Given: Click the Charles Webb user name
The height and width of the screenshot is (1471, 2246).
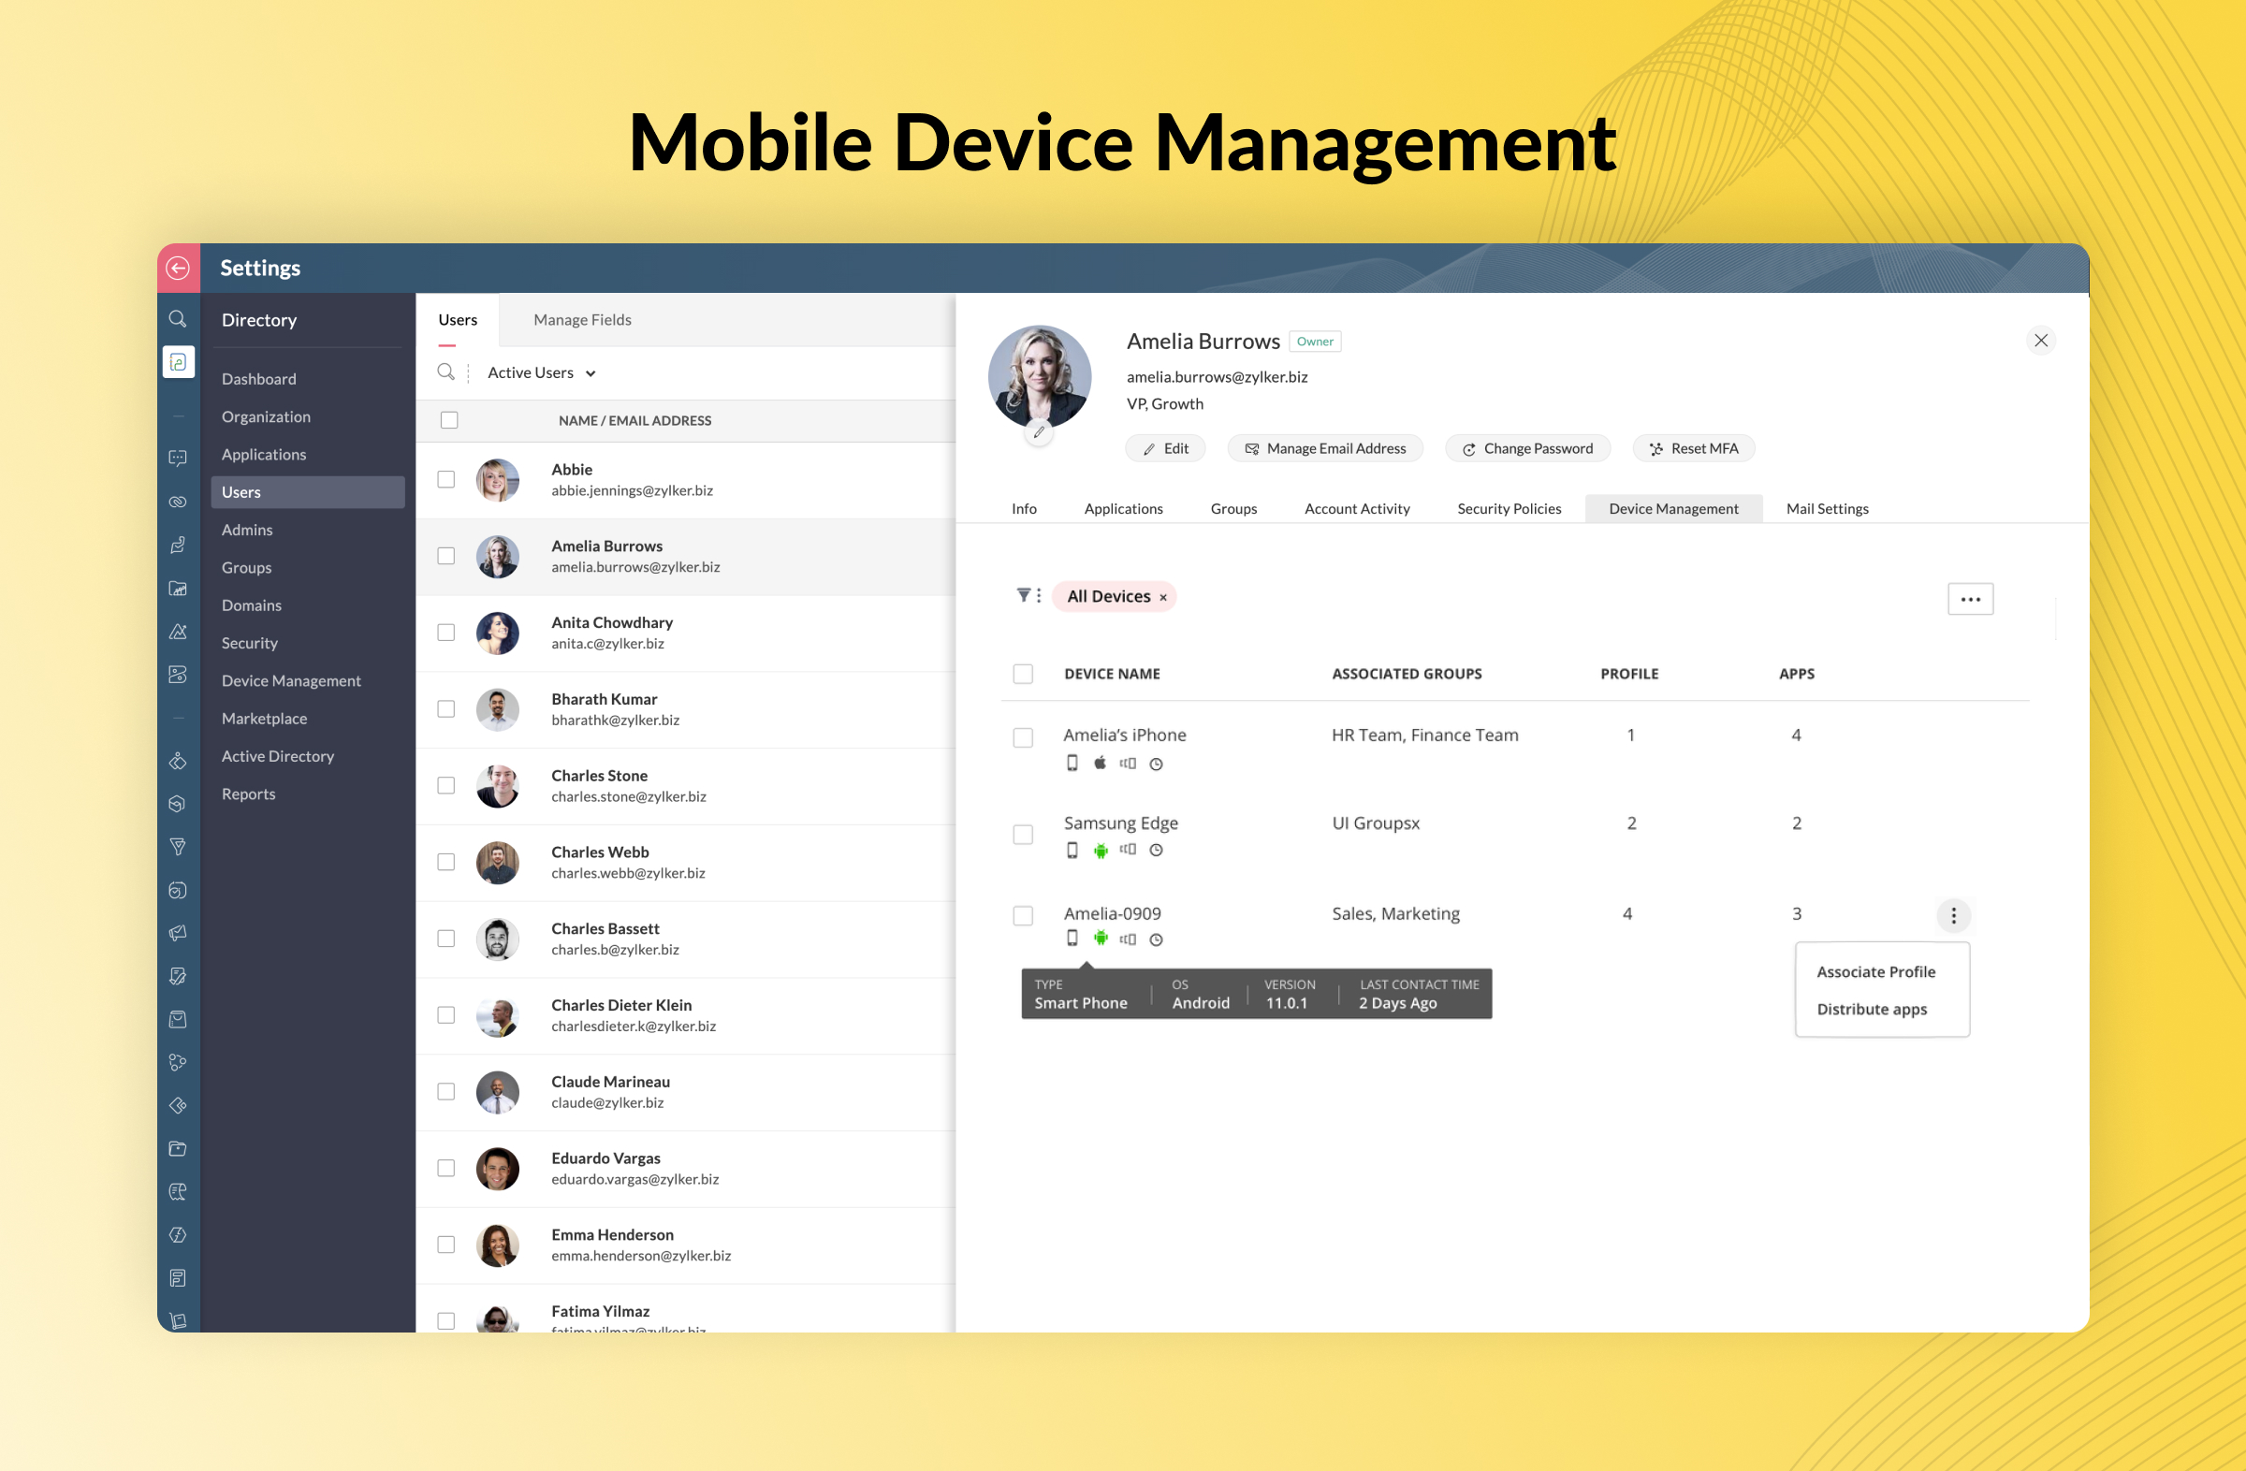Looking at the screenshot, I should click(600, 853).
